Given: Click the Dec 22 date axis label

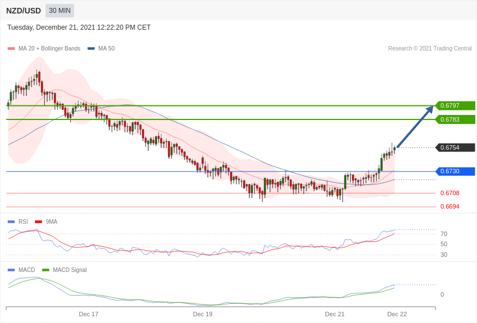Looking at the screenshot, I should point(397,314).
